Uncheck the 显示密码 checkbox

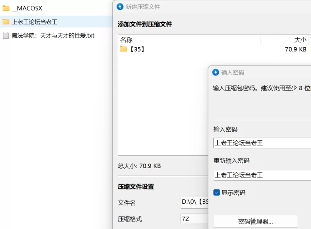(217, 193)
